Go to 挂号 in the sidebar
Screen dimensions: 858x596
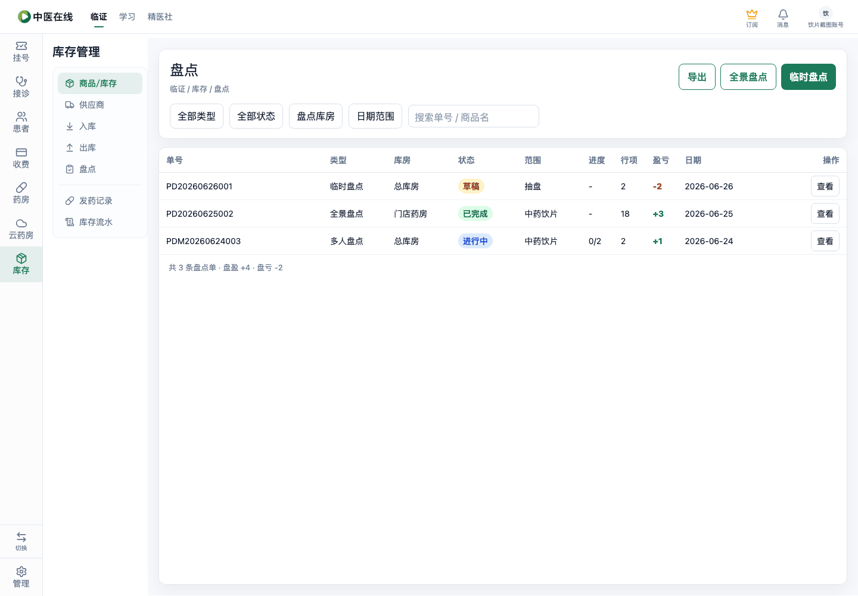(x=21, y=52)
